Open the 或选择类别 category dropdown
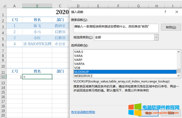The image size is (182, 118). [156, 37]
